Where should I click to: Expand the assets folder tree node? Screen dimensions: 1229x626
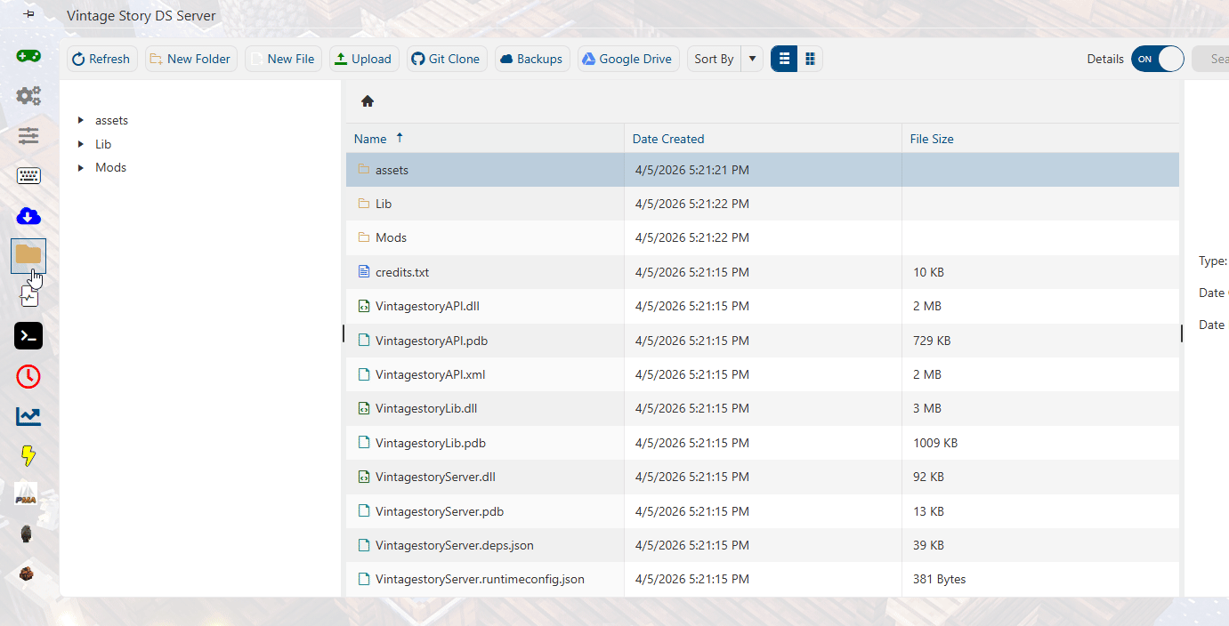point(81,120)
